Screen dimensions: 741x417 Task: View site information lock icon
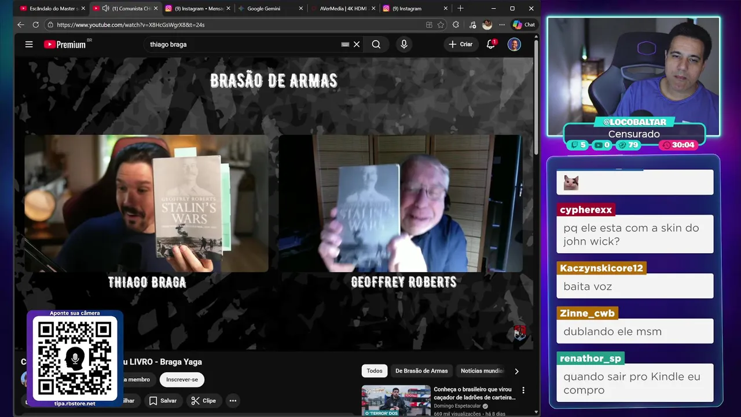(x=50, y=25)
